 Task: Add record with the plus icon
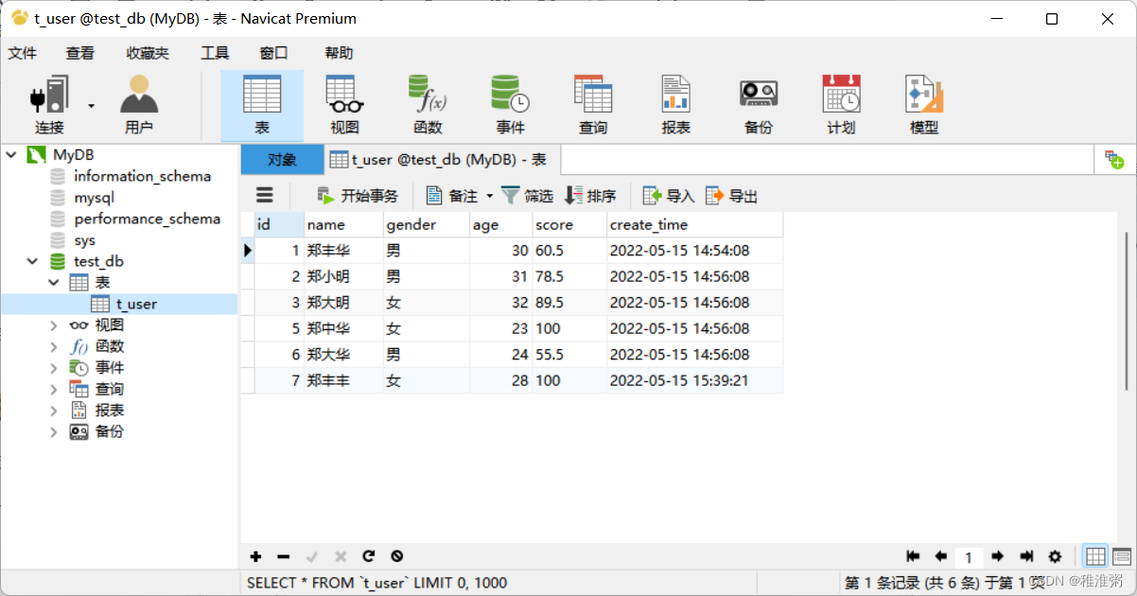tap(255, 557)
